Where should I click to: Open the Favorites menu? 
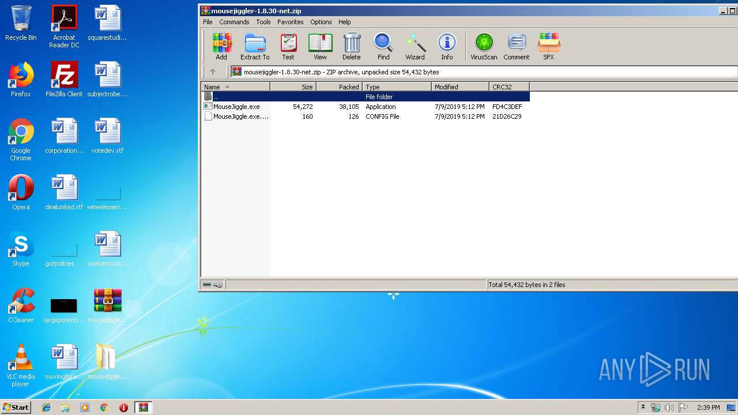pyautogui.click(x=291, y=22)
